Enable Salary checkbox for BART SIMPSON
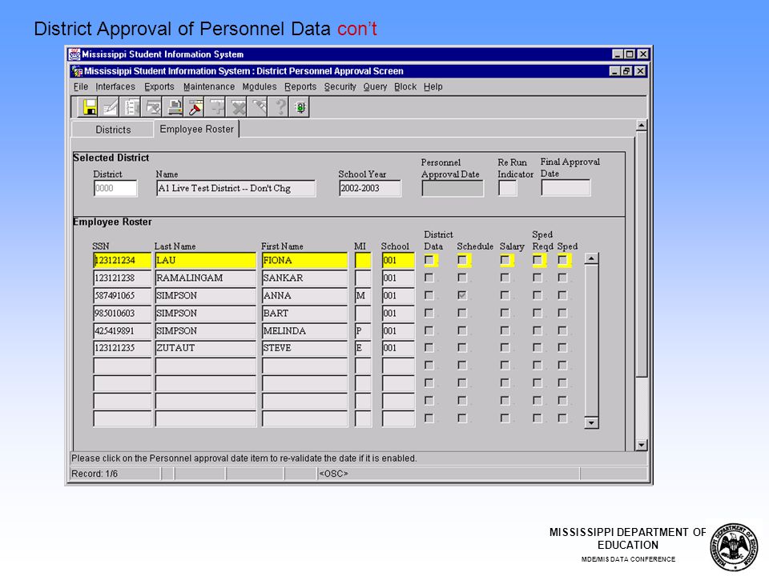The image size is (769, 576). point(505,313)
